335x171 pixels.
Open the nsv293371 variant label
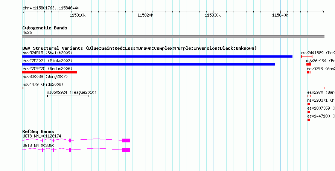click(321, 100)
